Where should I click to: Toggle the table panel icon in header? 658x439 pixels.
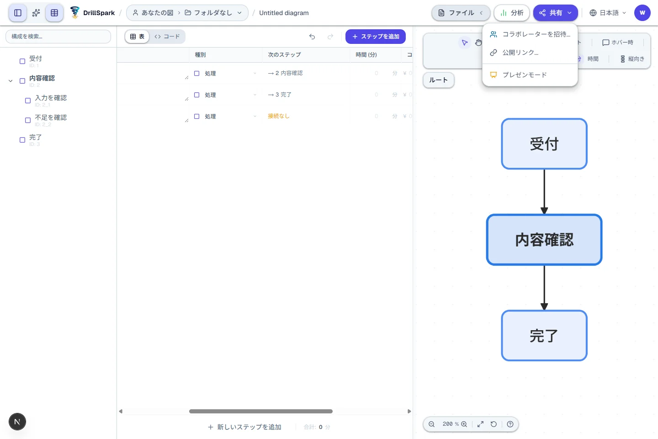pyautogui.click(x=54, y=13)
